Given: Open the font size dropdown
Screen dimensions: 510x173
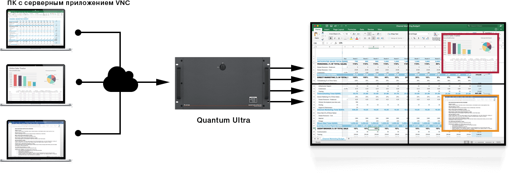Looking at the screenshot, I should pyautogui.click(x=348, y=34).
